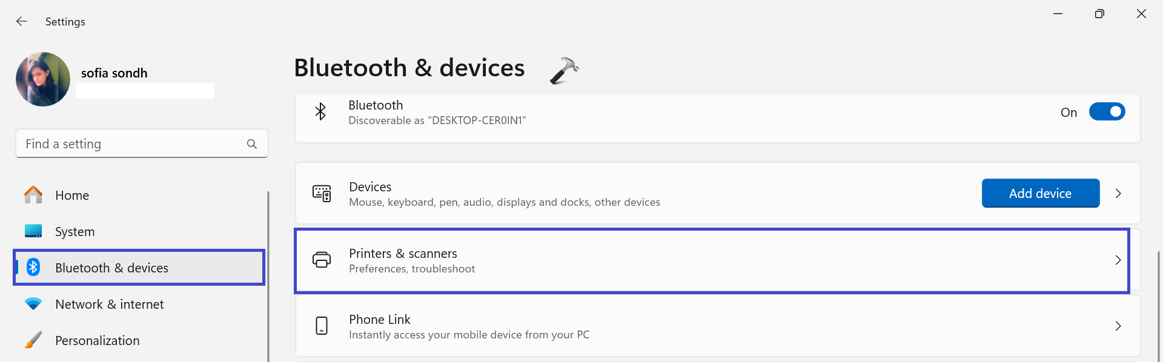Click the Bluetooth symbol icon
The width and height of the screenshot is (1163, 362).
coord(320,111)
